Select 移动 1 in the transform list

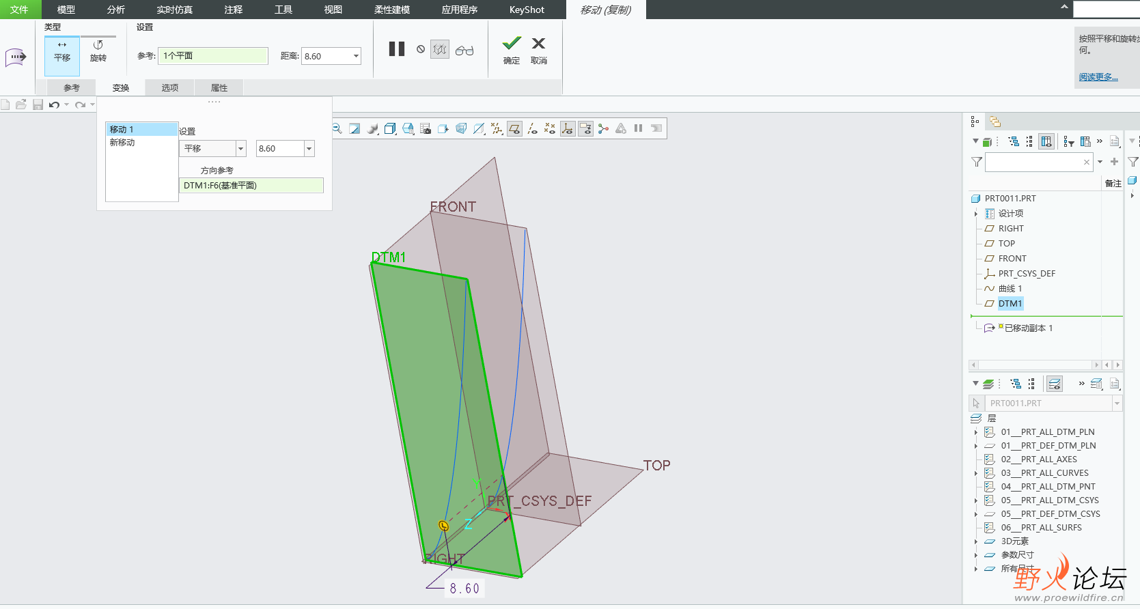(x=141, y=129)
